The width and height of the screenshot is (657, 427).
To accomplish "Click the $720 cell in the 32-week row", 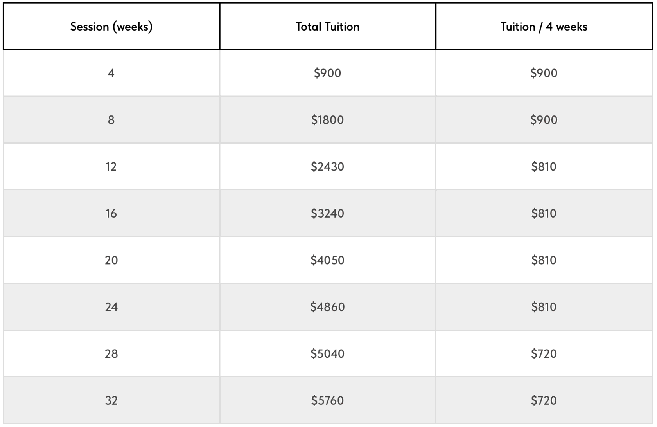I will pyautogui.click(x=544, y=400).
